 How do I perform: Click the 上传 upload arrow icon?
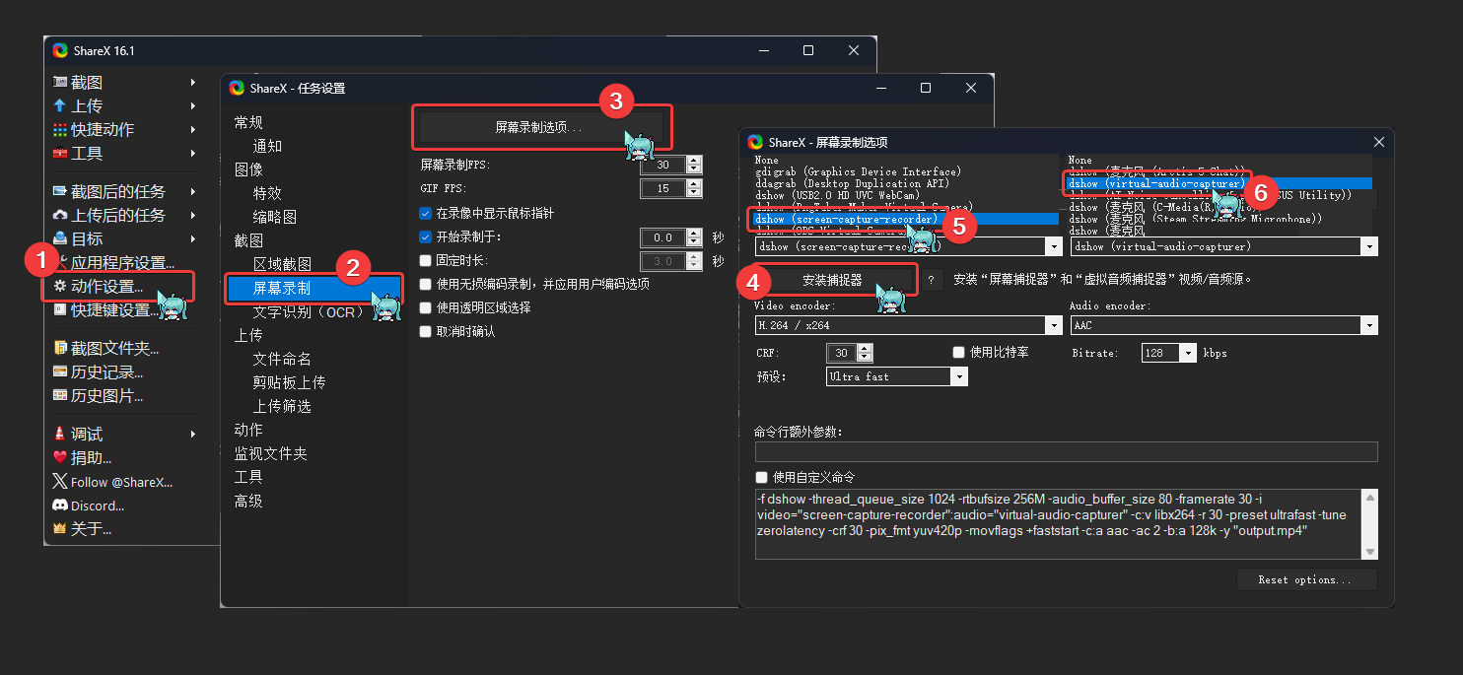(60, 105)
